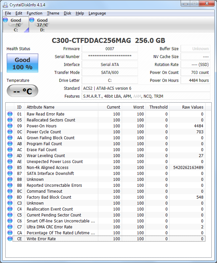Click the Features field listing S.M.A.R.T.
The height and width of the screenshot is (263, 217).
coord(146,96)
